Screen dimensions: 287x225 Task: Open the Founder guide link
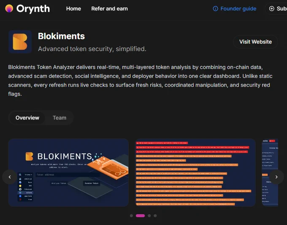tap(238, 8)
